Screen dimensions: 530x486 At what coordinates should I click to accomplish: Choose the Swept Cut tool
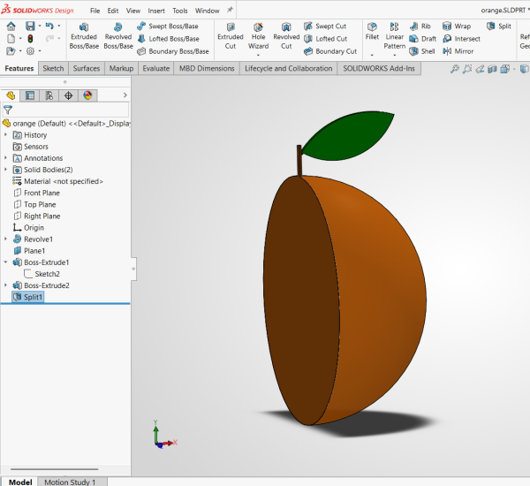coord(325,26)
